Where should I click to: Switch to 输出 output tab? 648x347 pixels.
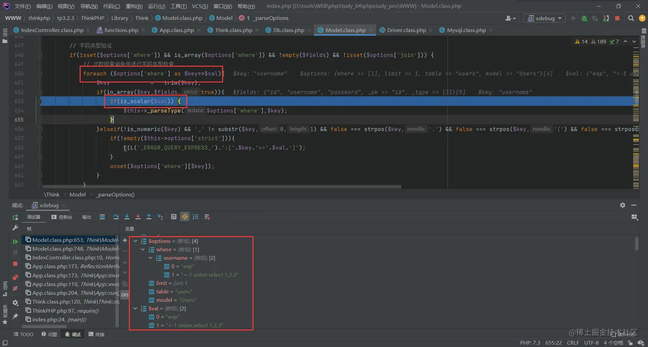click(87, 217)
